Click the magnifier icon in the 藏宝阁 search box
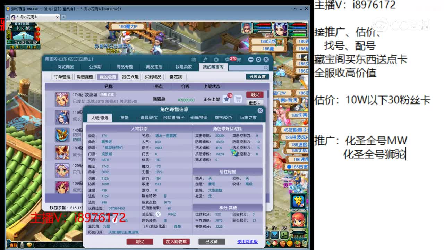 pyautogui.click(x=265, y=67)
